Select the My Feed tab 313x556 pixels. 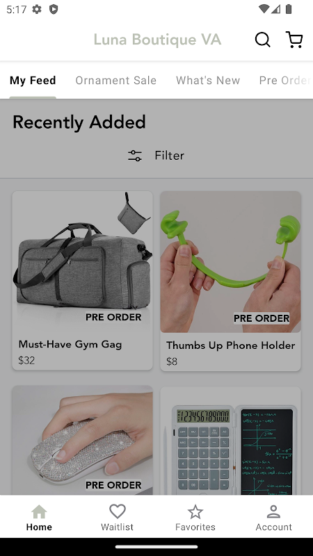pos(33,81)
